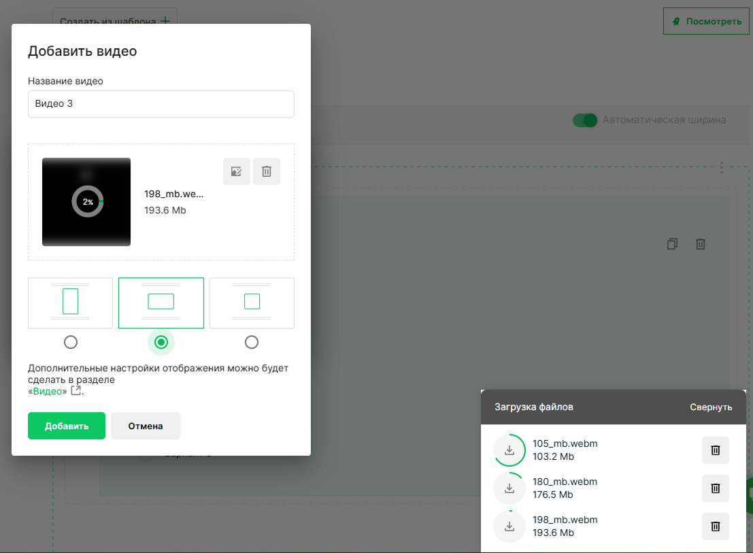This screenshot has height=553, width=753.
Task: Choose the square layout preview card
Action: pos(252,303)
